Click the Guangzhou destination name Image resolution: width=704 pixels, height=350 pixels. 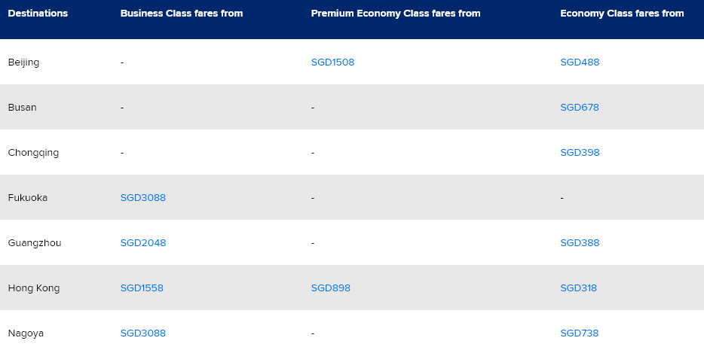pyautogui.click(x=35, y=243)
